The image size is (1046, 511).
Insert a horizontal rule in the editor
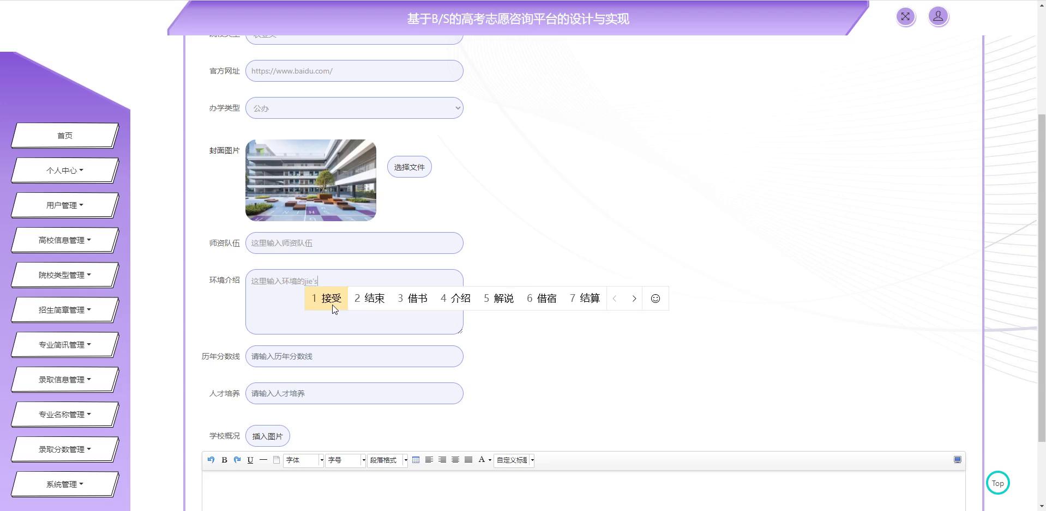263,460
